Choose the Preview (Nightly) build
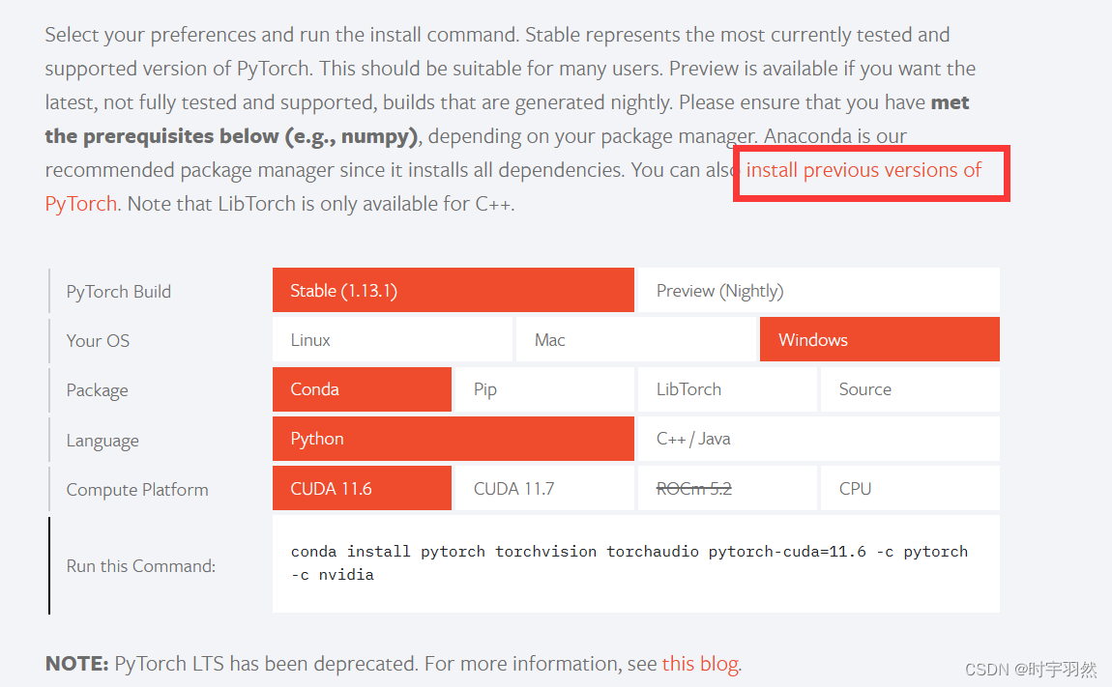 tap(818, 290)
